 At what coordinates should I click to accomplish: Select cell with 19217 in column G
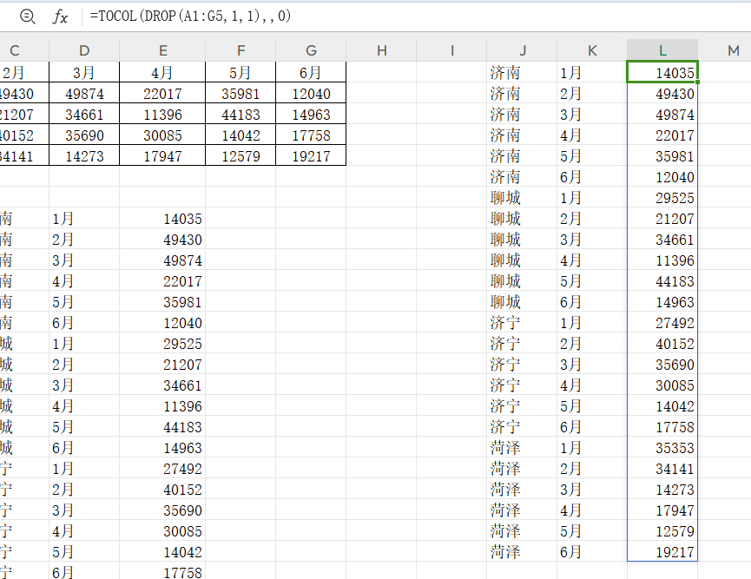[311, 155]
